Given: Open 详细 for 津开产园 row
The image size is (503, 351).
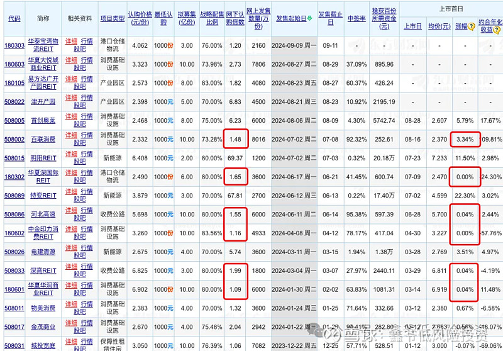Looking at the screenshot, I should [71, 98].
